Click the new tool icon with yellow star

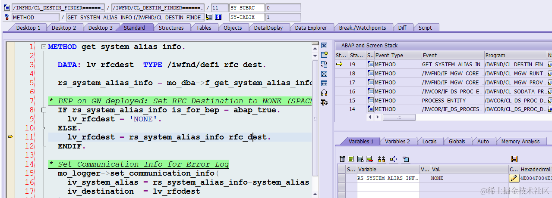[x=324, y=55]
